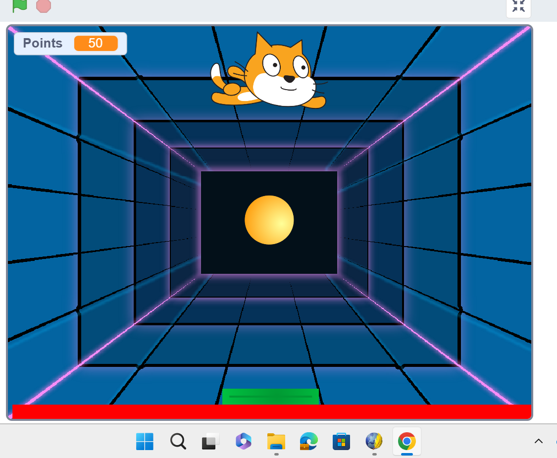Viewport: 557px width, 458px height.
Task: Click the Points score of 50
Action: coord(96,44)
